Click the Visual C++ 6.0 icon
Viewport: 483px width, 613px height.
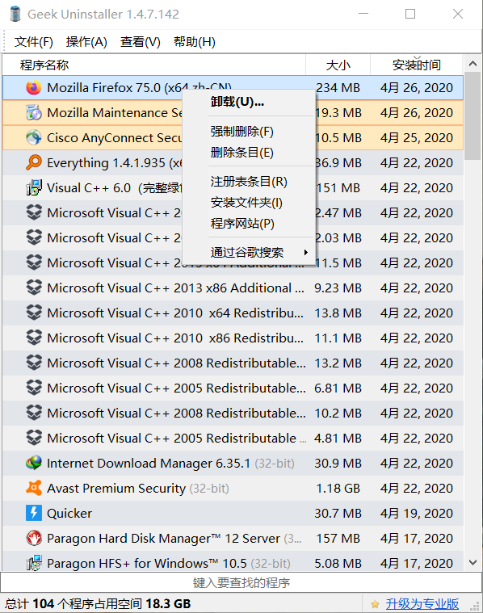[x=34, y=187]
